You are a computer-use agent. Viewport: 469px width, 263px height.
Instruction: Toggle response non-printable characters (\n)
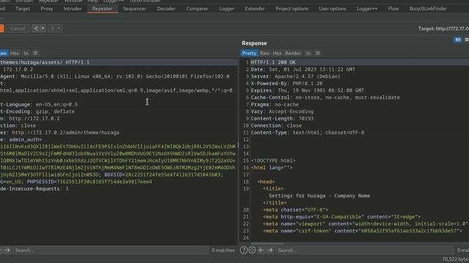pos(308,53)
